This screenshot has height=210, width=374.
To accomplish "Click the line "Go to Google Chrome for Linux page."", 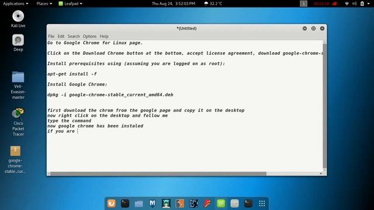I will click(95, 43).
